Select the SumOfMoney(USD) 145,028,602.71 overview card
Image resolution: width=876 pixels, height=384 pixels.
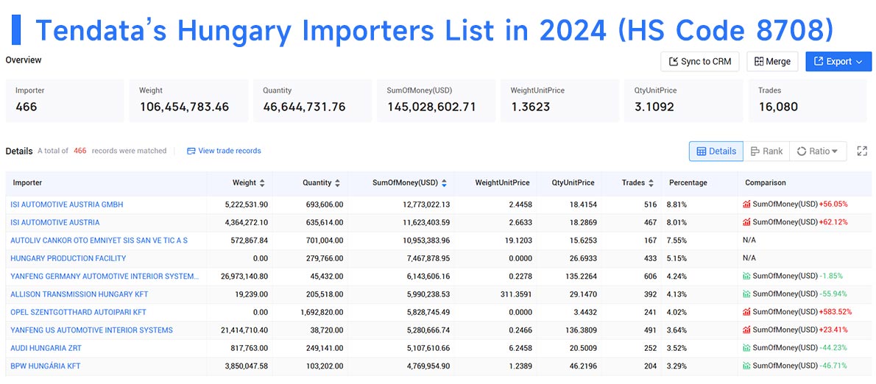tap(437, 101)
